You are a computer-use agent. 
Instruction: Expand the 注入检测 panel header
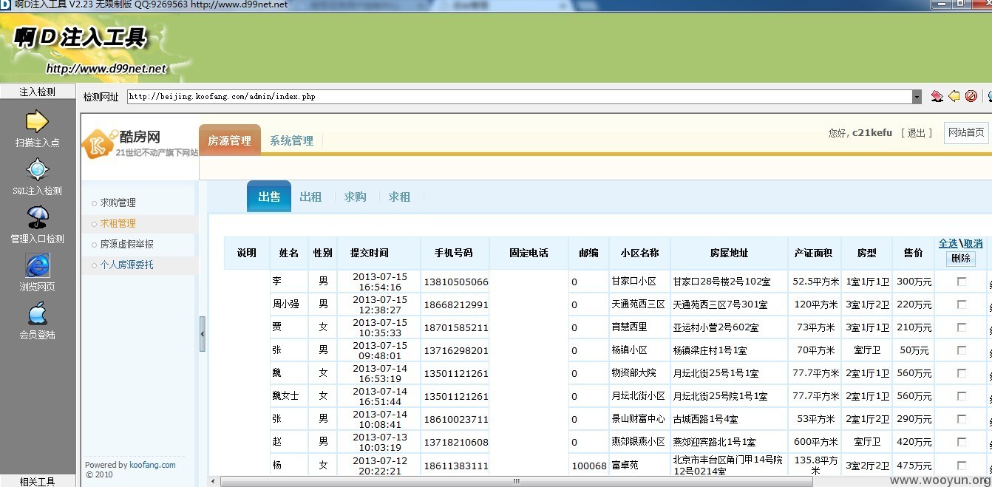(x=38, y=92)
